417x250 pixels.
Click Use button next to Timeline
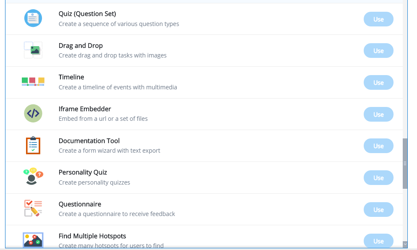tap(378, 83)
